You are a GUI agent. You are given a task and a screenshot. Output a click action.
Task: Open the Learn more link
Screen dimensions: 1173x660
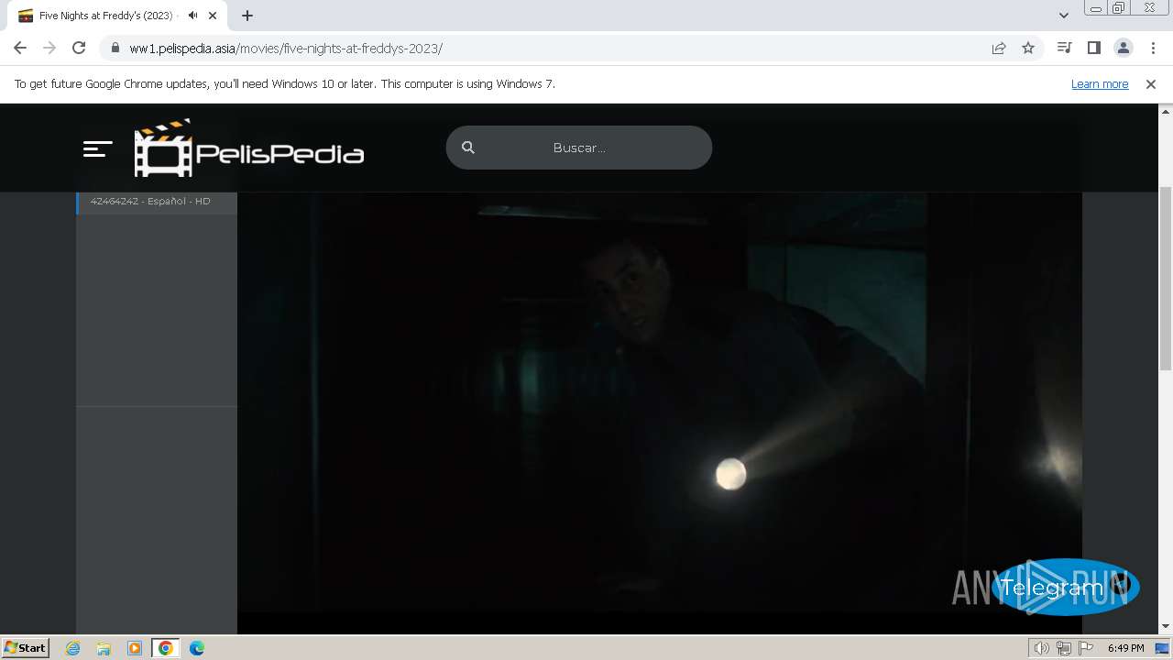[1100, 84]
